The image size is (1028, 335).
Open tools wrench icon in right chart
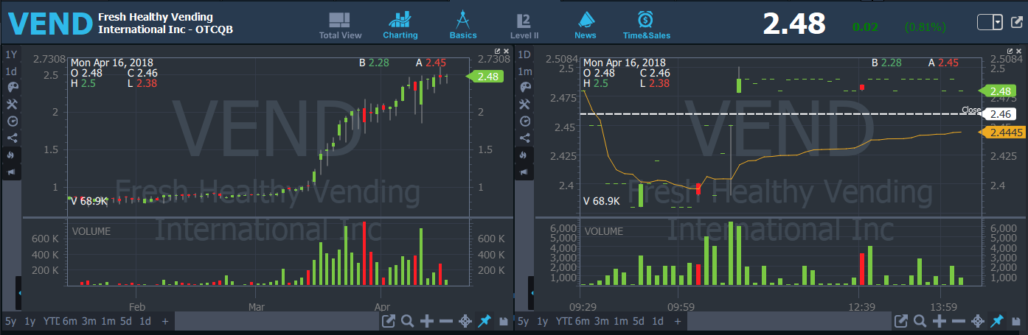click(525, 105)
